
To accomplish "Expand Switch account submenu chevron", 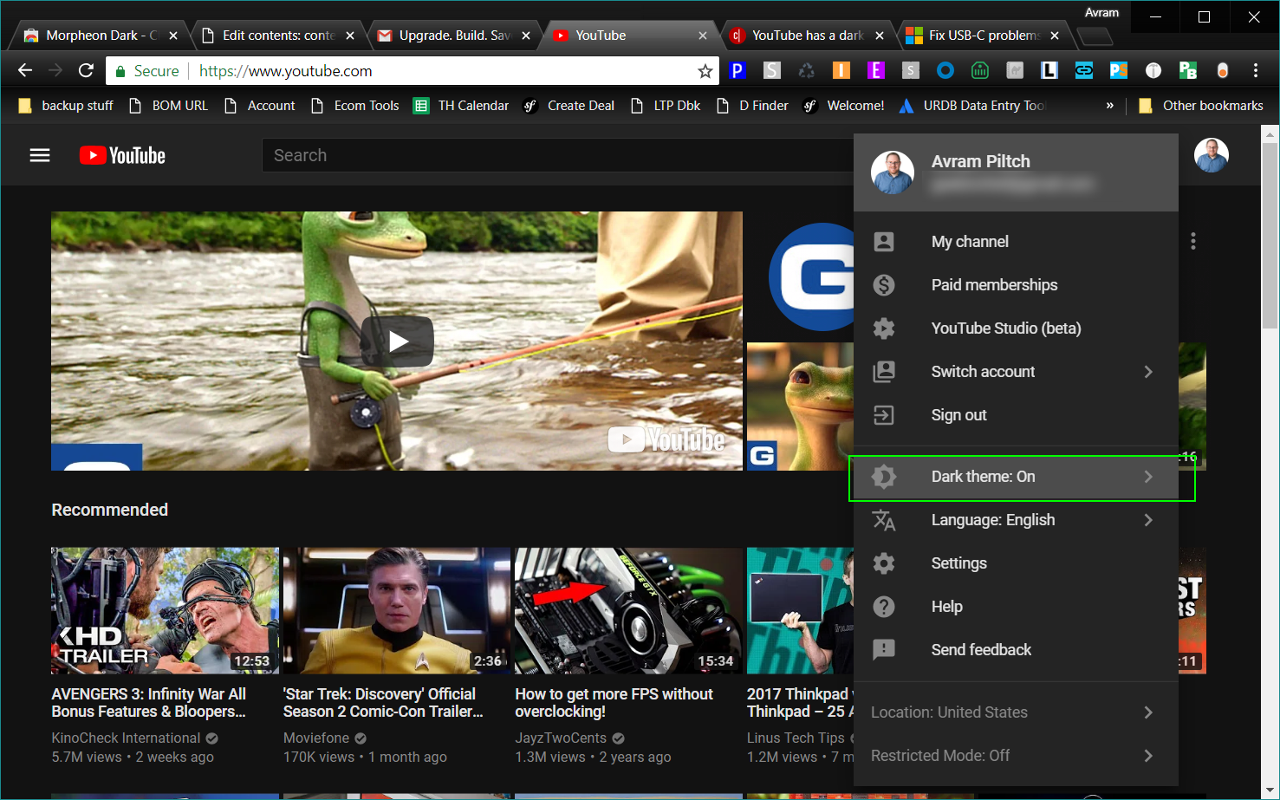I will coord(1148,372).
